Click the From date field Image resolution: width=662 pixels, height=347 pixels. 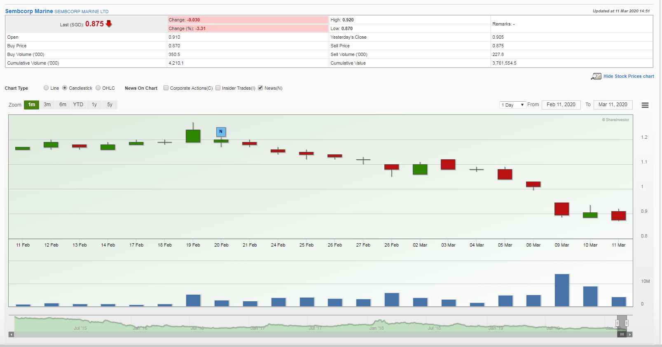click(x=561, y=105)
